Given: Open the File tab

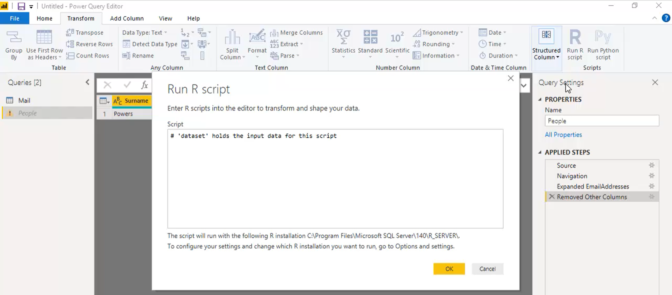Looking at the screenshot, I should (14, 18).
